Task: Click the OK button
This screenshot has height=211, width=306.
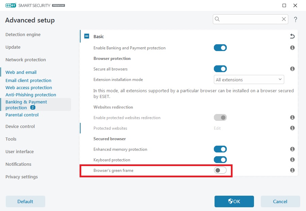Action: click(234, 201)
